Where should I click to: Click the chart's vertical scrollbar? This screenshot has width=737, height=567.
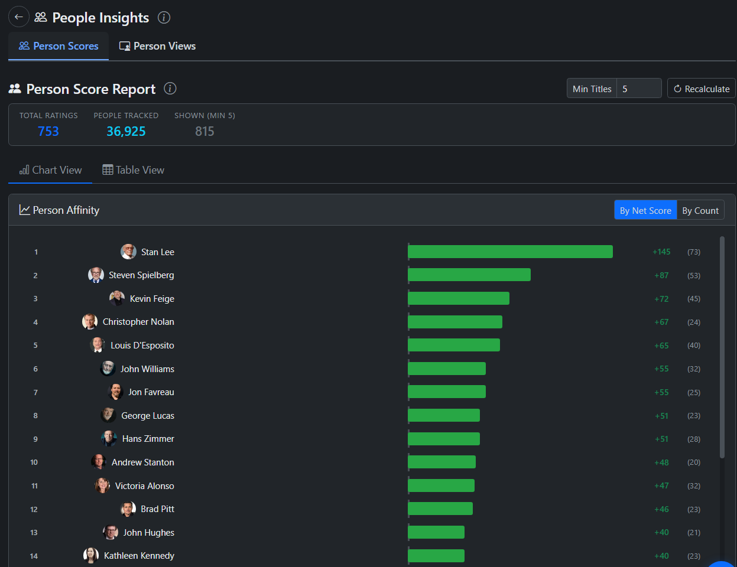click(722, 347)
